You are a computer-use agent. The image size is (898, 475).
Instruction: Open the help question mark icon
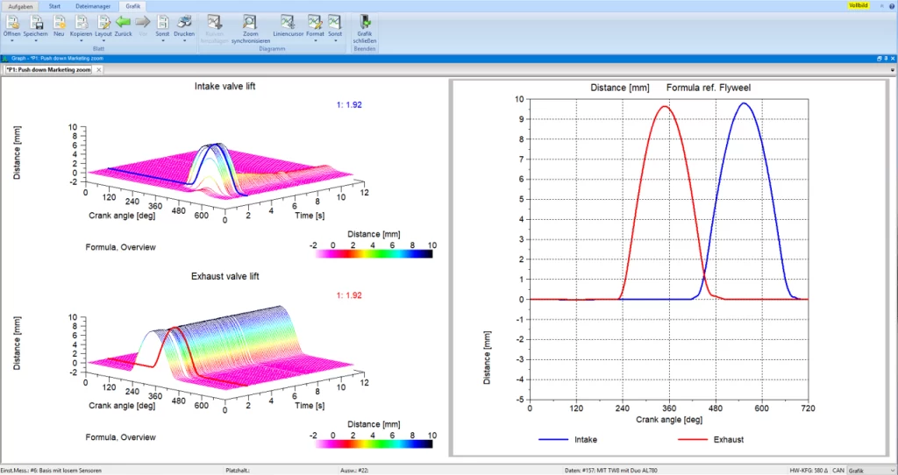891,5
